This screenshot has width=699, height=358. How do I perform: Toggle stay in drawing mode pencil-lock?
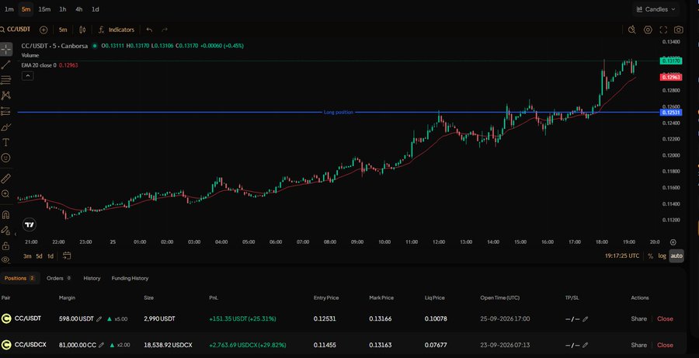[5, 231]
